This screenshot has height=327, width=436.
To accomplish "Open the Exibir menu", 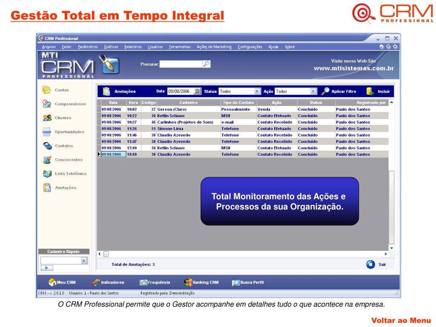I will click(x=66, y=47).
